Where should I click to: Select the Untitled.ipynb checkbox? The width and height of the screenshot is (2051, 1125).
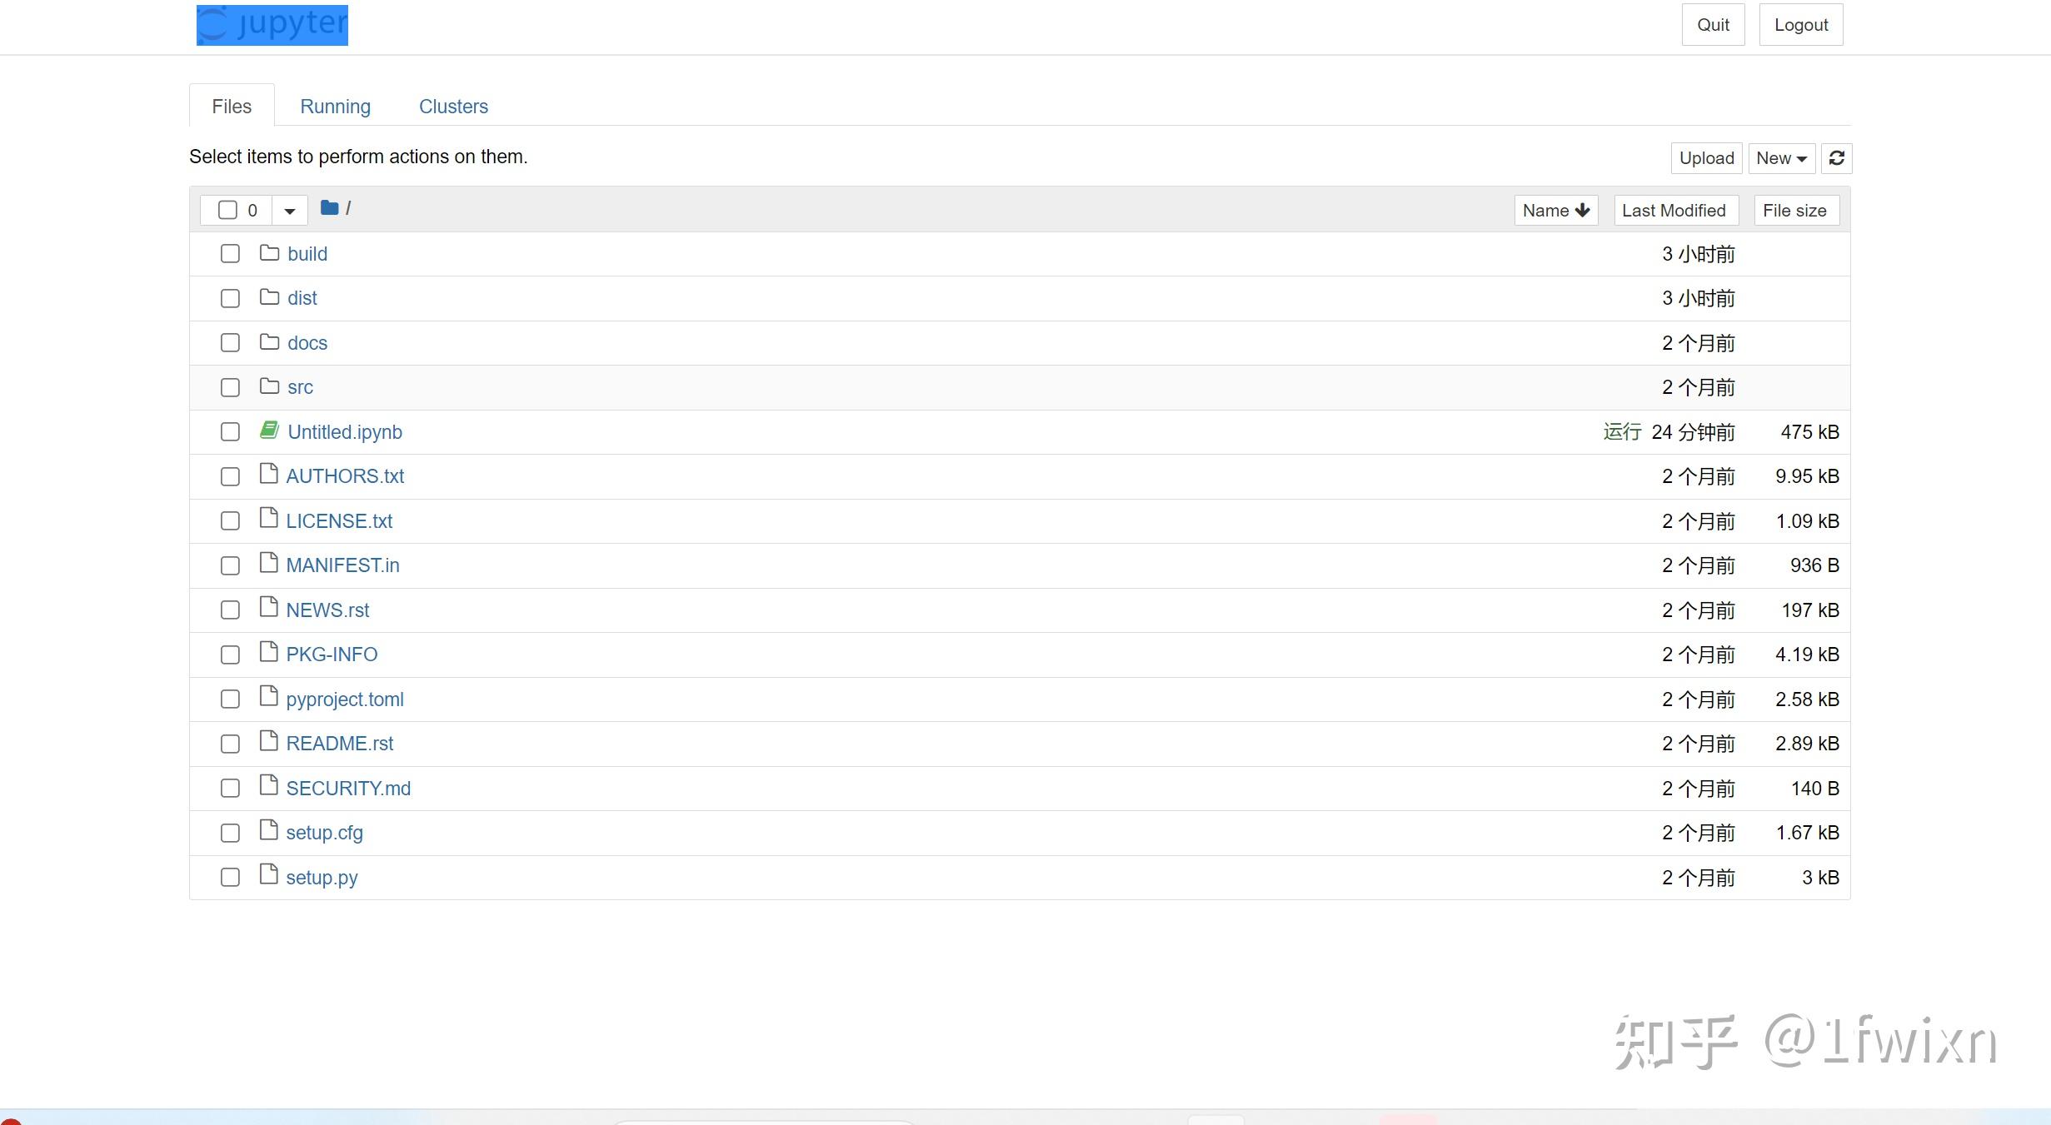pyautogui.click(x=230, y=432)
